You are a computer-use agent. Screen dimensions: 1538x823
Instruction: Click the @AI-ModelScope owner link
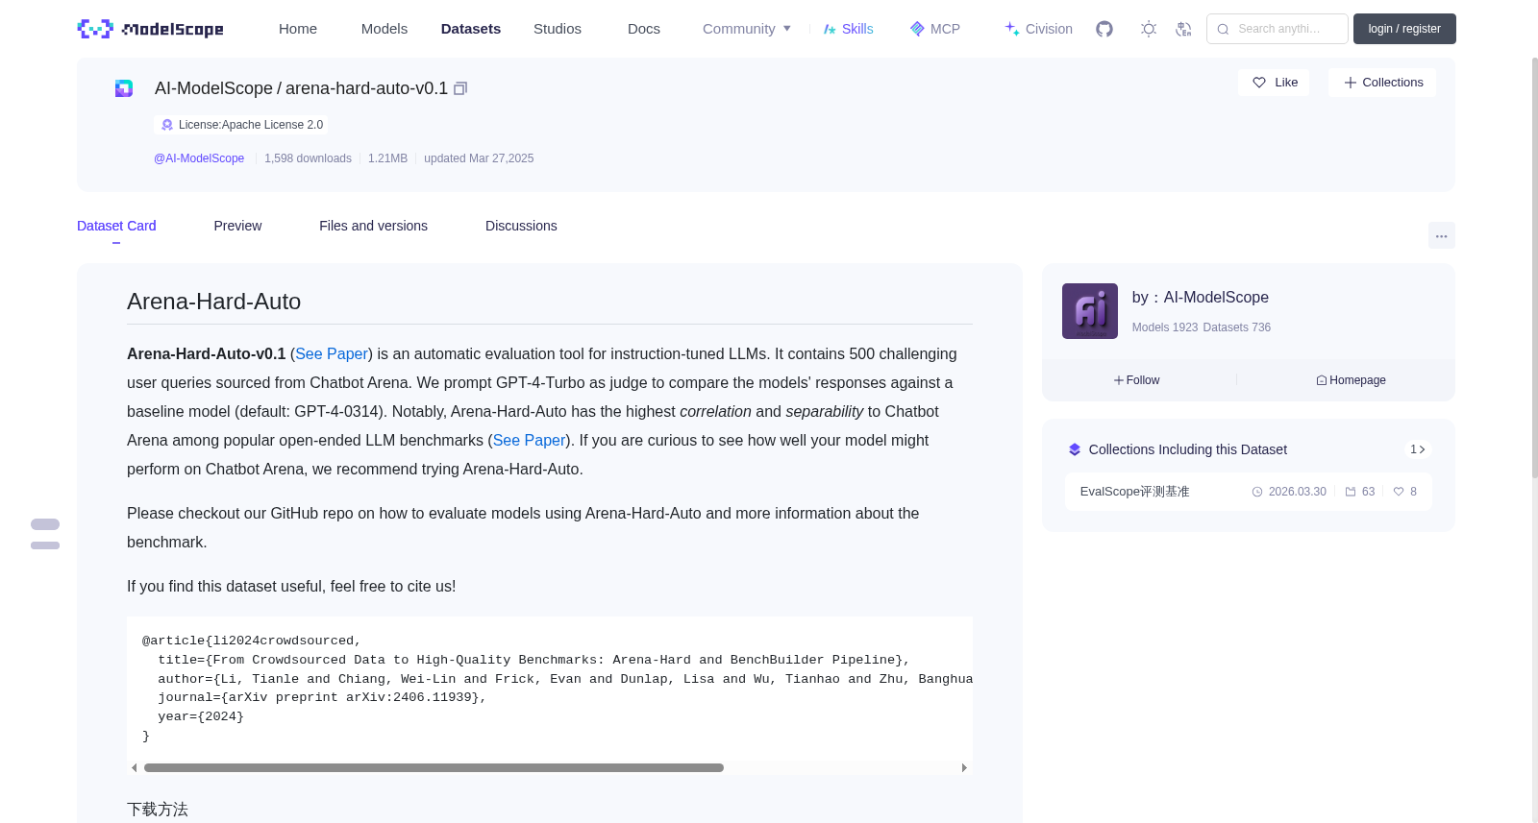pos(199,158)
